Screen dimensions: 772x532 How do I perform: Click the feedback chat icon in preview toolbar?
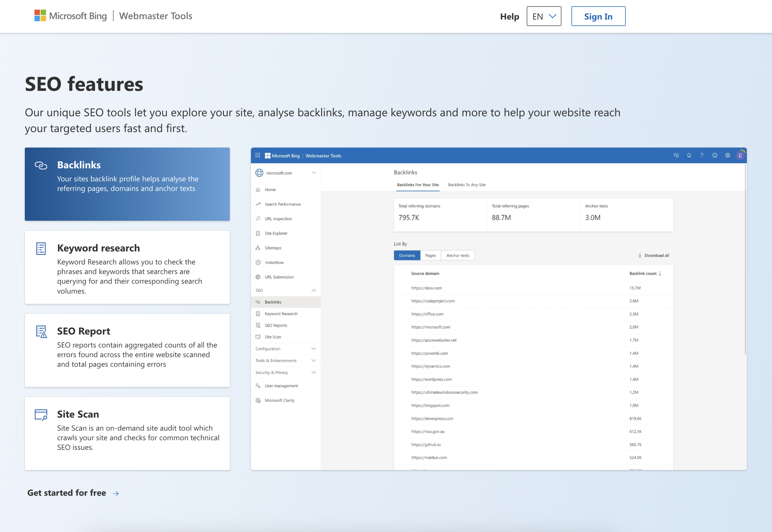pyautogui.click(x=676, y=155)
